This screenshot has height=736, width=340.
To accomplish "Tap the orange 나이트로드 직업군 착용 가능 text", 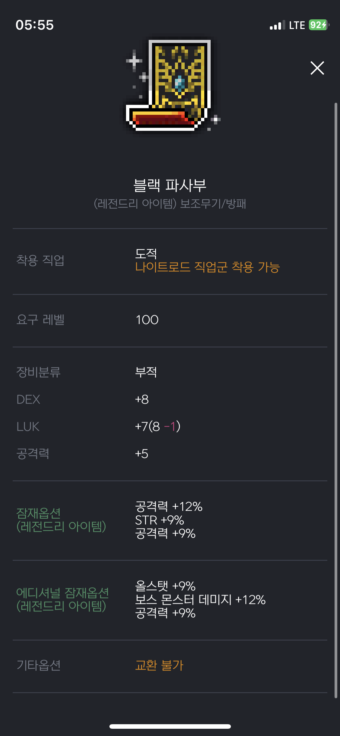I will (207, 267).
